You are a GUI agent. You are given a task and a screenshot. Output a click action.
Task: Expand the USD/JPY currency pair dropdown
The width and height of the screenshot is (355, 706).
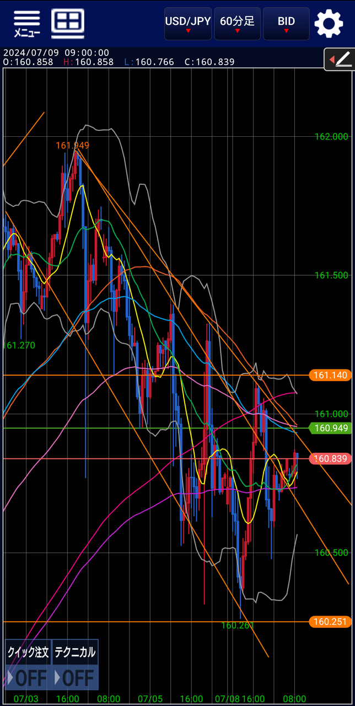pos(188,24)
